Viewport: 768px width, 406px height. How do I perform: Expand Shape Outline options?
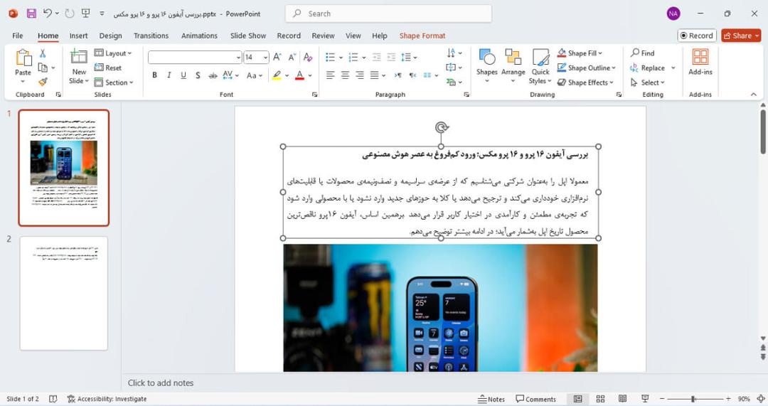point(586,68)
